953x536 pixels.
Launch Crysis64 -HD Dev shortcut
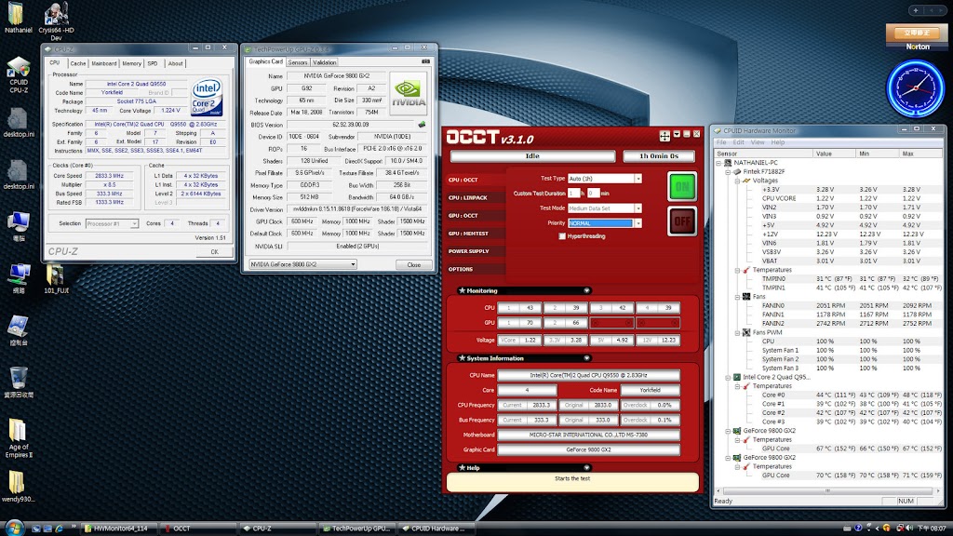click(56, 20)
